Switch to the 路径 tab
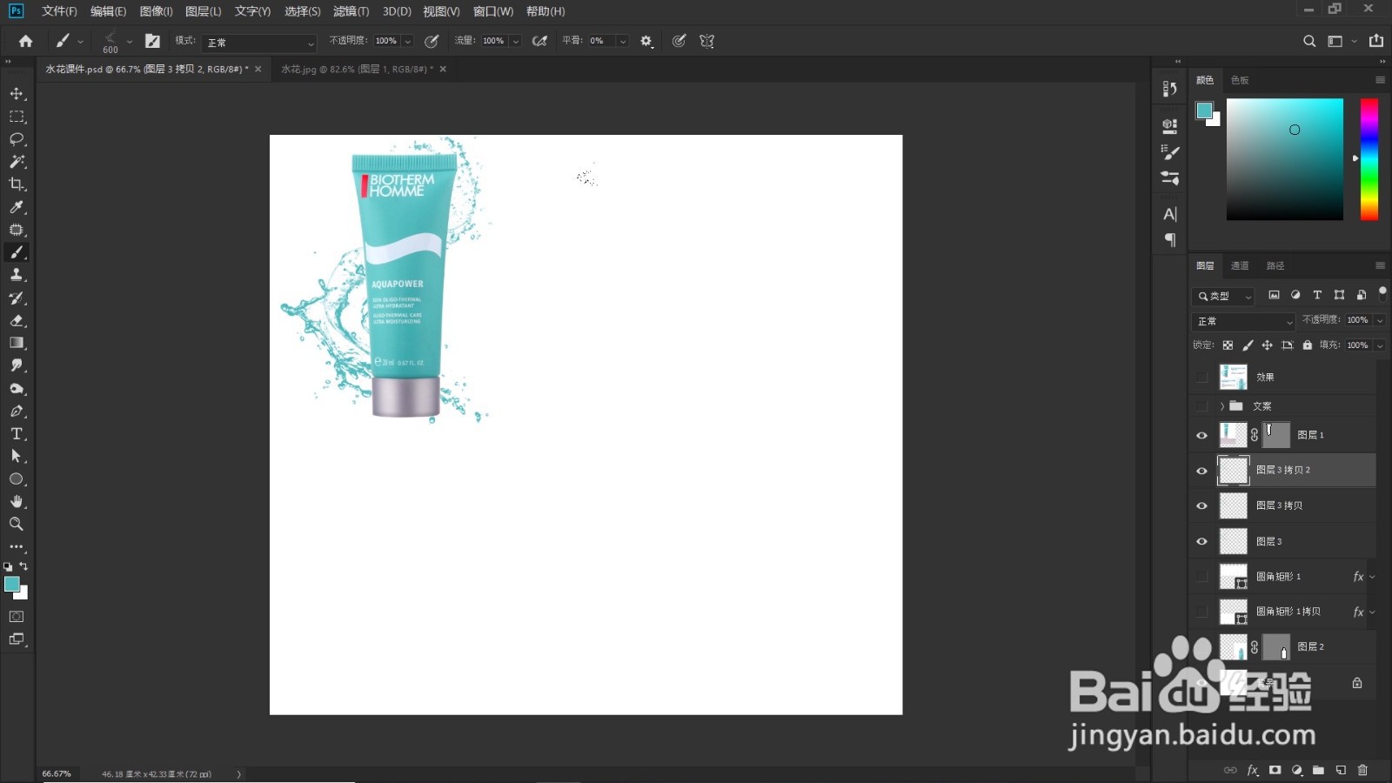The image size is (1392, 783). [1275, 266]
